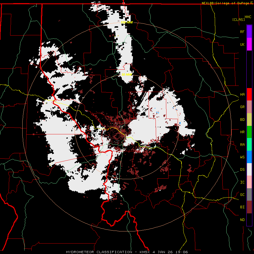
Task: Click the 'BD' legend label
Action: [x=242, y=120]
